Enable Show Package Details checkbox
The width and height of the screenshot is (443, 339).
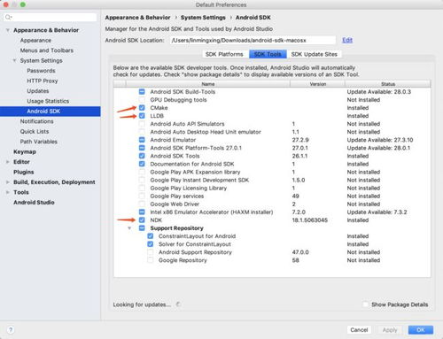(x=366, y=304)
